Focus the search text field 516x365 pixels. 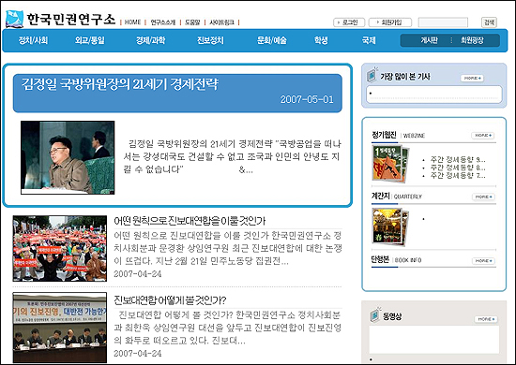click(x=443, y=22)
